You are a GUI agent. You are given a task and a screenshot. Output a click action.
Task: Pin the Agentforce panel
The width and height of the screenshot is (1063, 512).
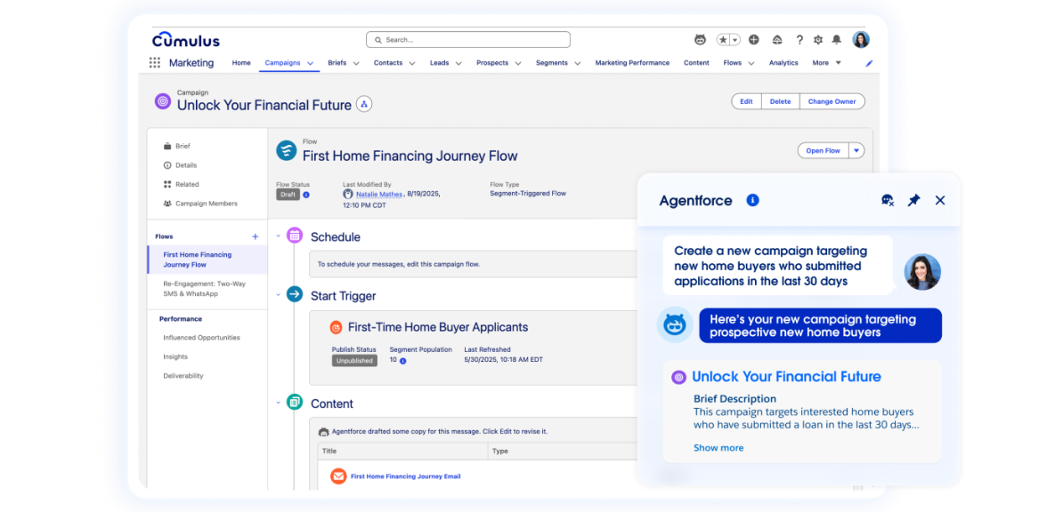913,201
